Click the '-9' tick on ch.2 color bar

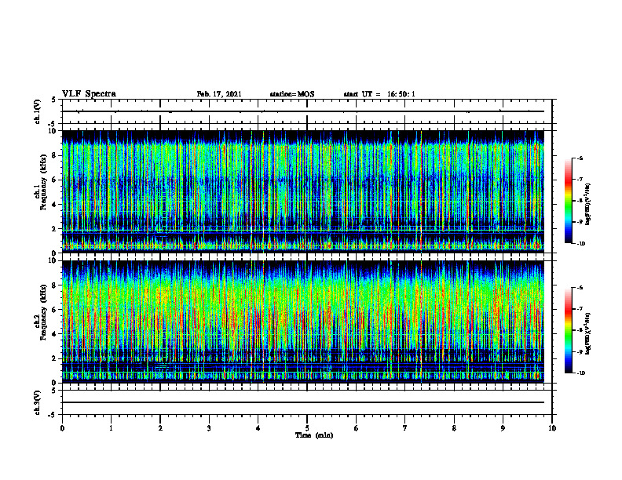(580, 351)
